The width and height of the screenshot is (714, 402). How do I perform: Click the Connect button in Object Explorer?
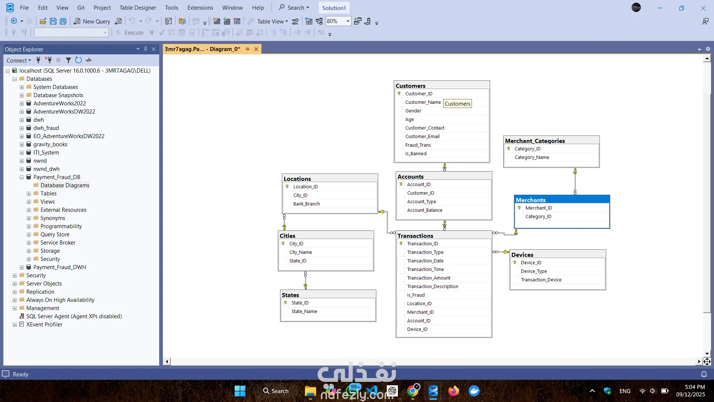[x=19, y=60]
